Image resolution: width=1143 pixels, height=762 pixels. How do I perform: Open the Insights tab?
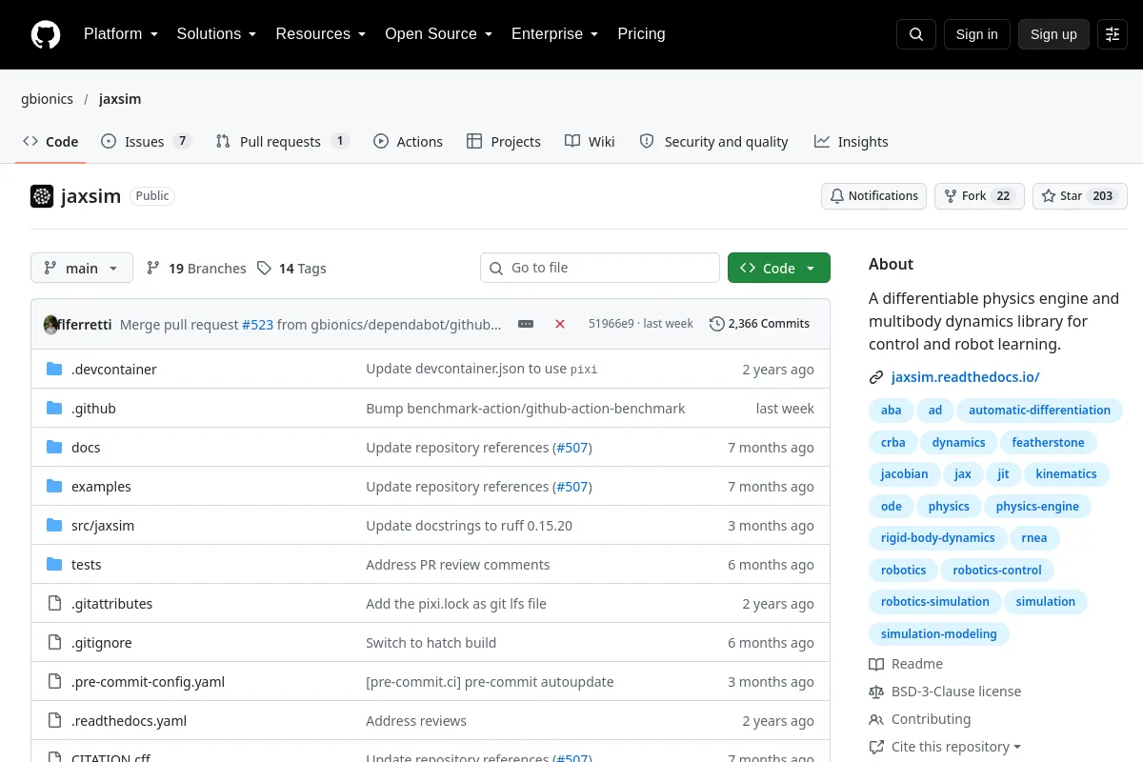coord(852,141)
